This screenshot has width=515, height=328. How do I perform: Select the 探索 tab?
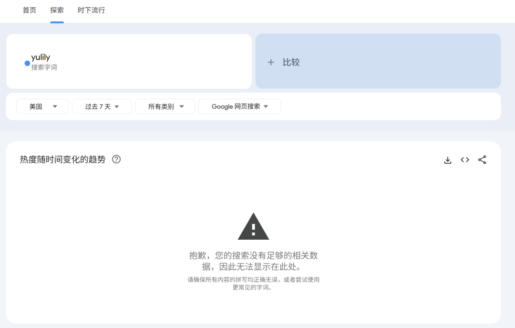57,10
